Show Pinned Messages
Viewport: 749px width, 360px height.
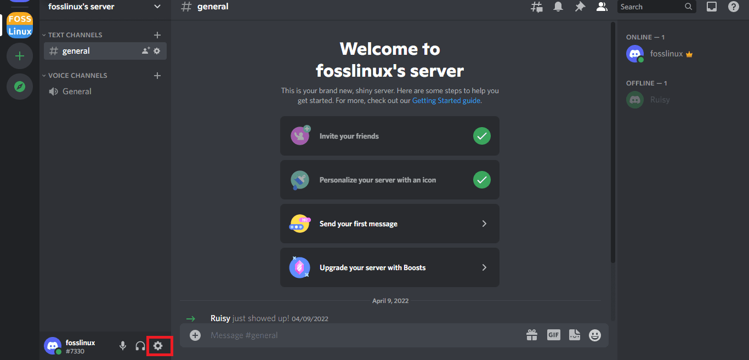(x=580, y=7)
